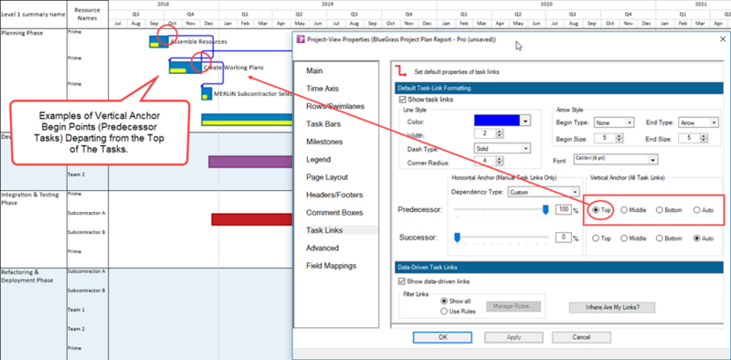Viewport: 731px width, 360px height.
Task: Choose Show all filter links option
Action: (x=444, y=302)
